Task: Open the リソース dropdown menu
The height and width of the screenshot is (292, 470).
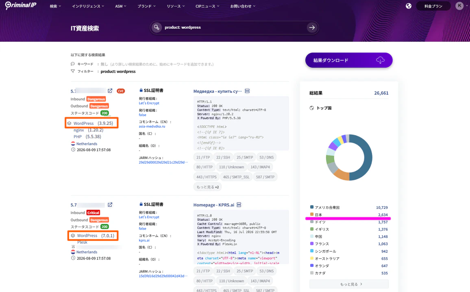Action: pyautogui.click(x=176, y=6)
